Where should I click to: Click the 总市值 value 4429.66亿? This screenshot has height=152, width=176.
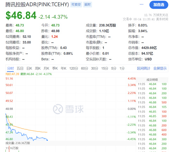[x=149, y=48]
